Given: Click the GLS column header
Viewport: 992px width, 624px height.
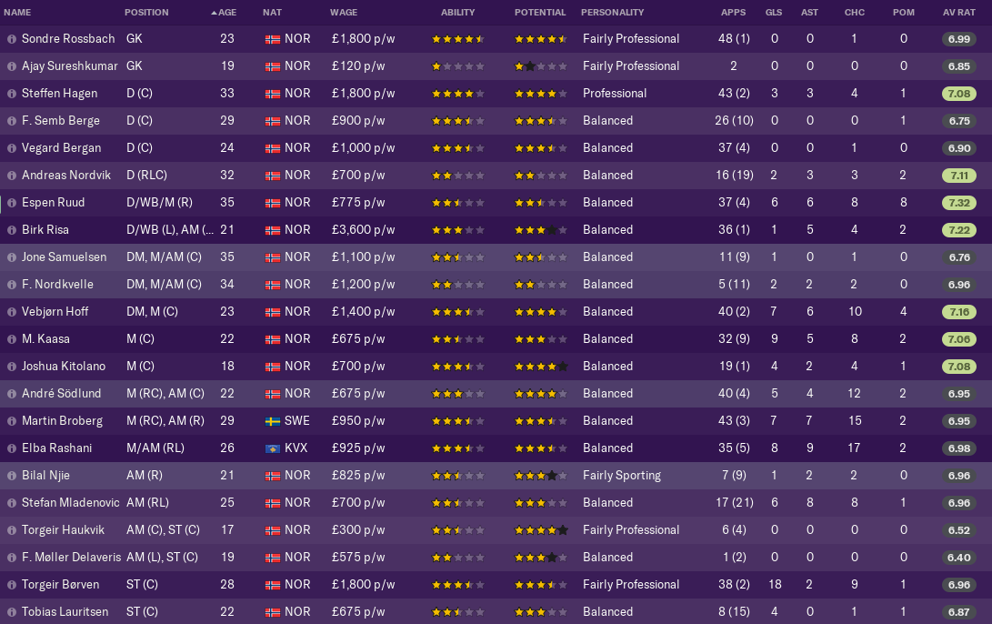Looking at the screenshot, I should [774, 12].
